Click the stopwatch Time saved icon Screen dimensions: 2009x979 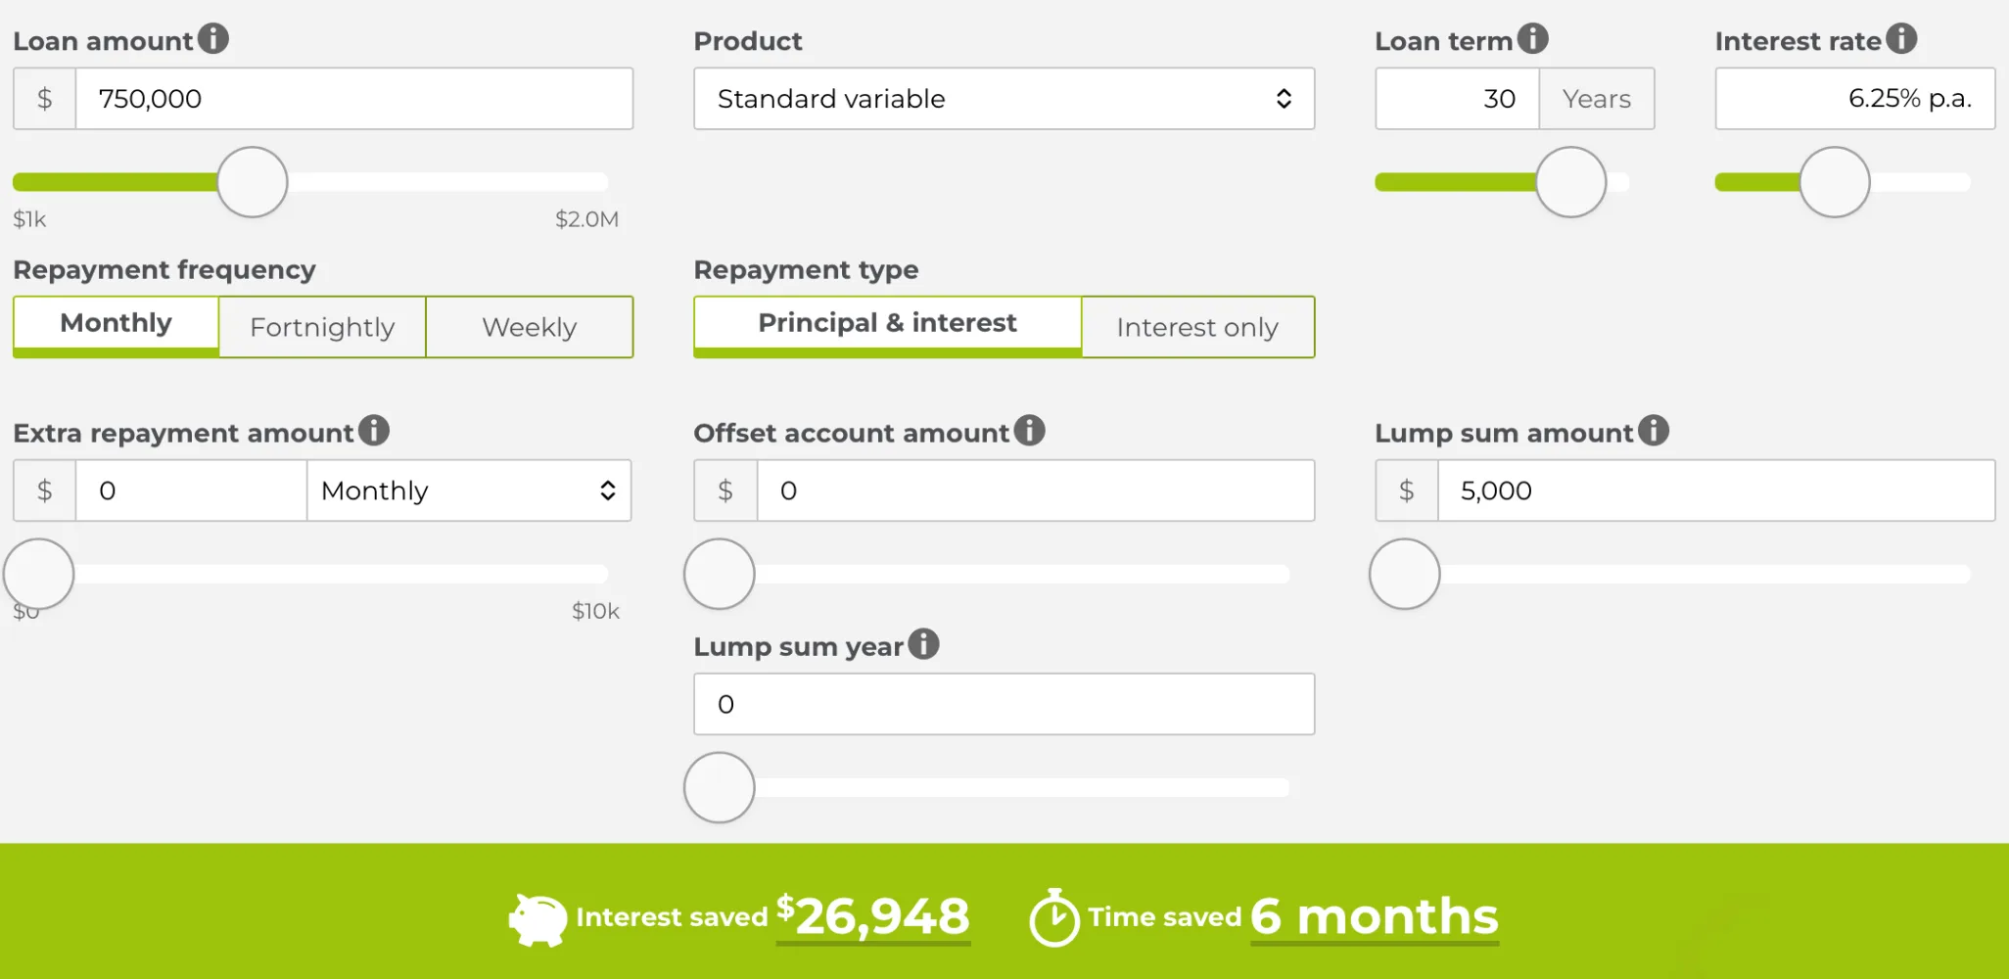(1054, 917)
